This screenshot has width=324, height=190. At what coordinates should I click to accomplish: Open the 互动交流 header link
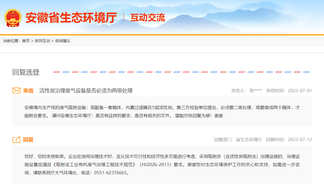click(x=147, y=18)
